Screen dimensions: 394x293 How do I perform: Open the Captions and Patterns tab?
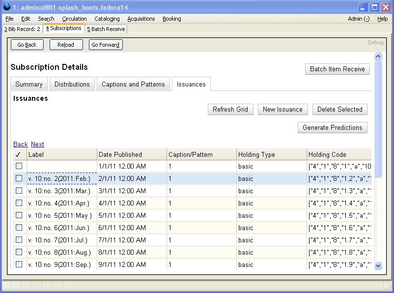click(x=133, y=84)
